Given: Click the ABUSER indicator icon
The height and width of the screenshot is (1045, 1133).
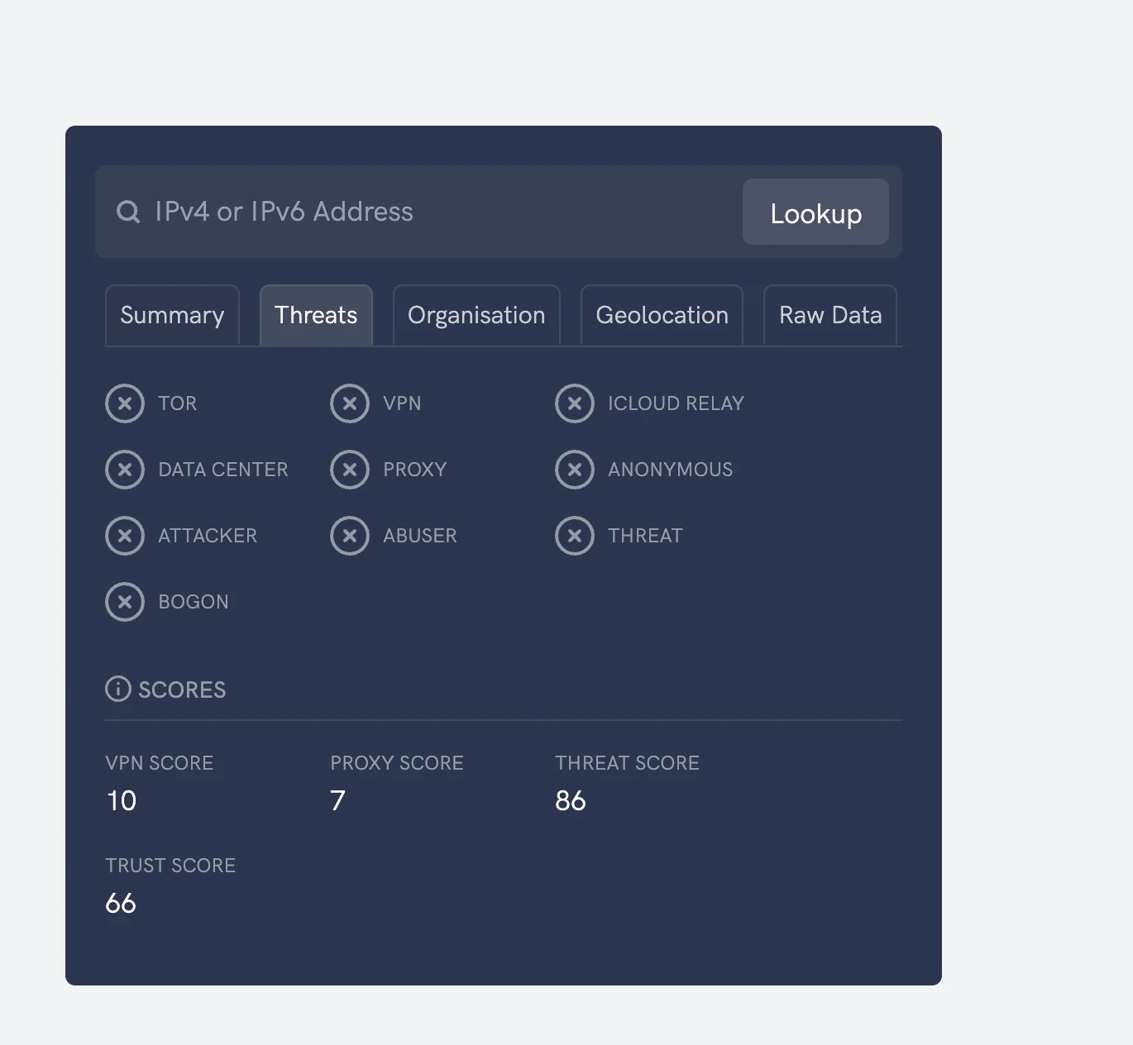Looking at the screenshot, I should (x=350, y=536).
